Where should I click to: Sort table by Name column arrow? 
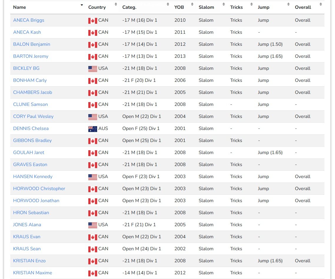(x=82, y=5)
